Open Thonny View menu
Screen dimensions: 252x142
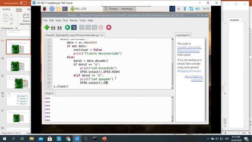58,21
